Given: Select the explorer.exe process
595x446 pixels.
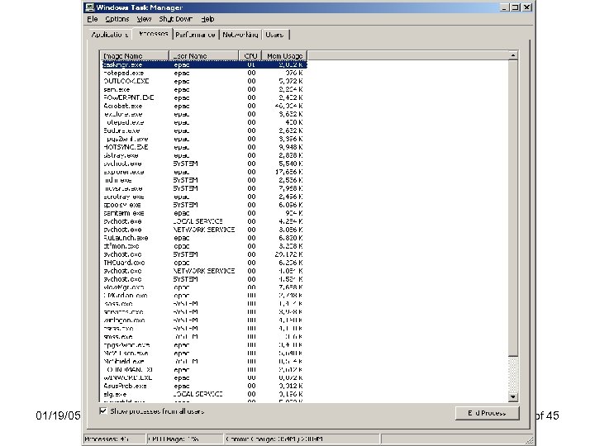Looking at the screenshot, I should [204, 172].
